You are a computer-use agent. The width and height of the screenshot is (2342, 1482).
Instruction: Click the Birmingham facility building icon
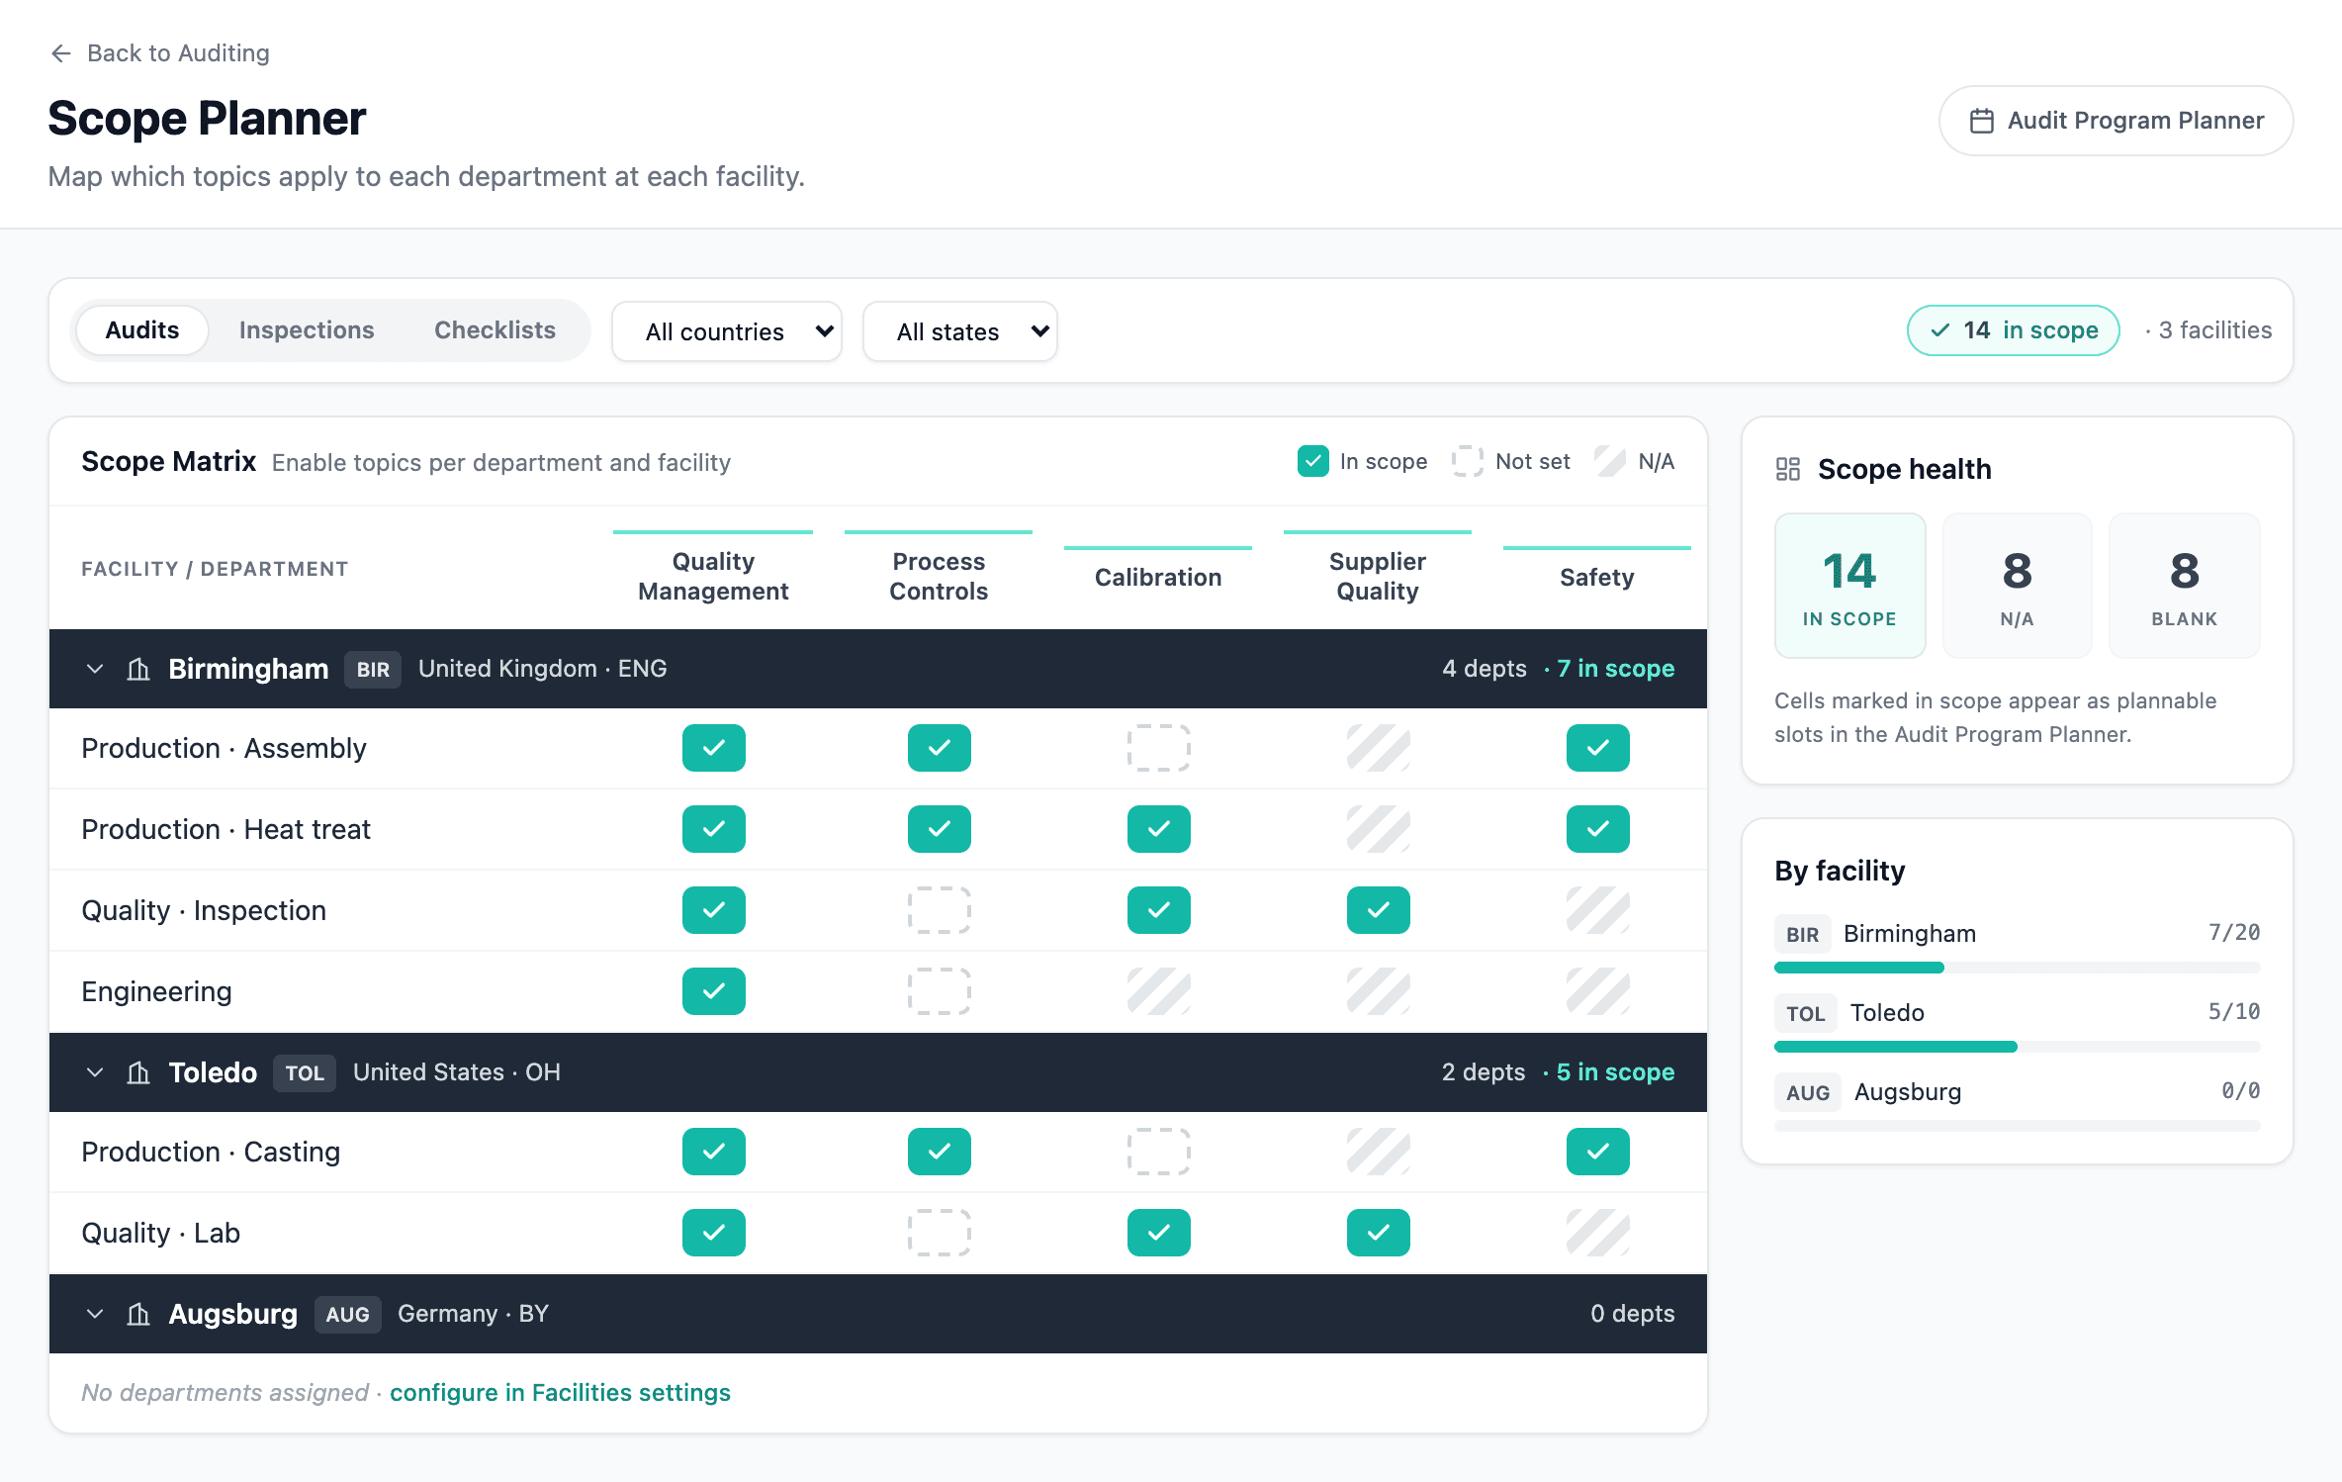pyautogui.click(x=138, y=669)
